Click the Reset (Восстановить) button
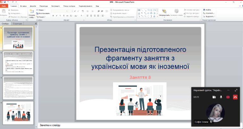This screenshot has height=129, width=243. [x=43, y=13]
